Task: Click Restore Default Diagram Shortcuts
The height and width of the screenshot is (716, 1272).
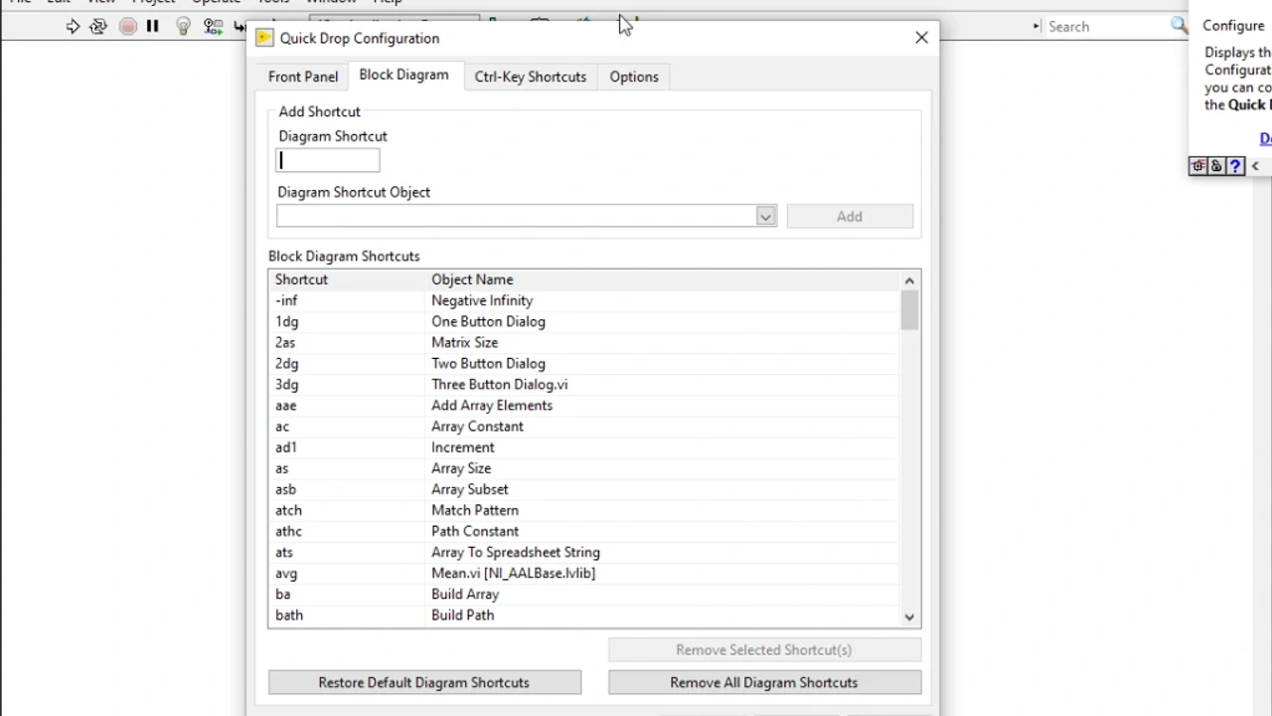Action: point(424,682)
